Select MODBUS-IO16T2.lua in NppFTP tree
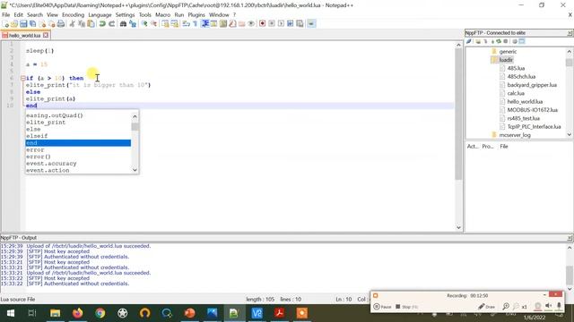 (x=532, y=110)
